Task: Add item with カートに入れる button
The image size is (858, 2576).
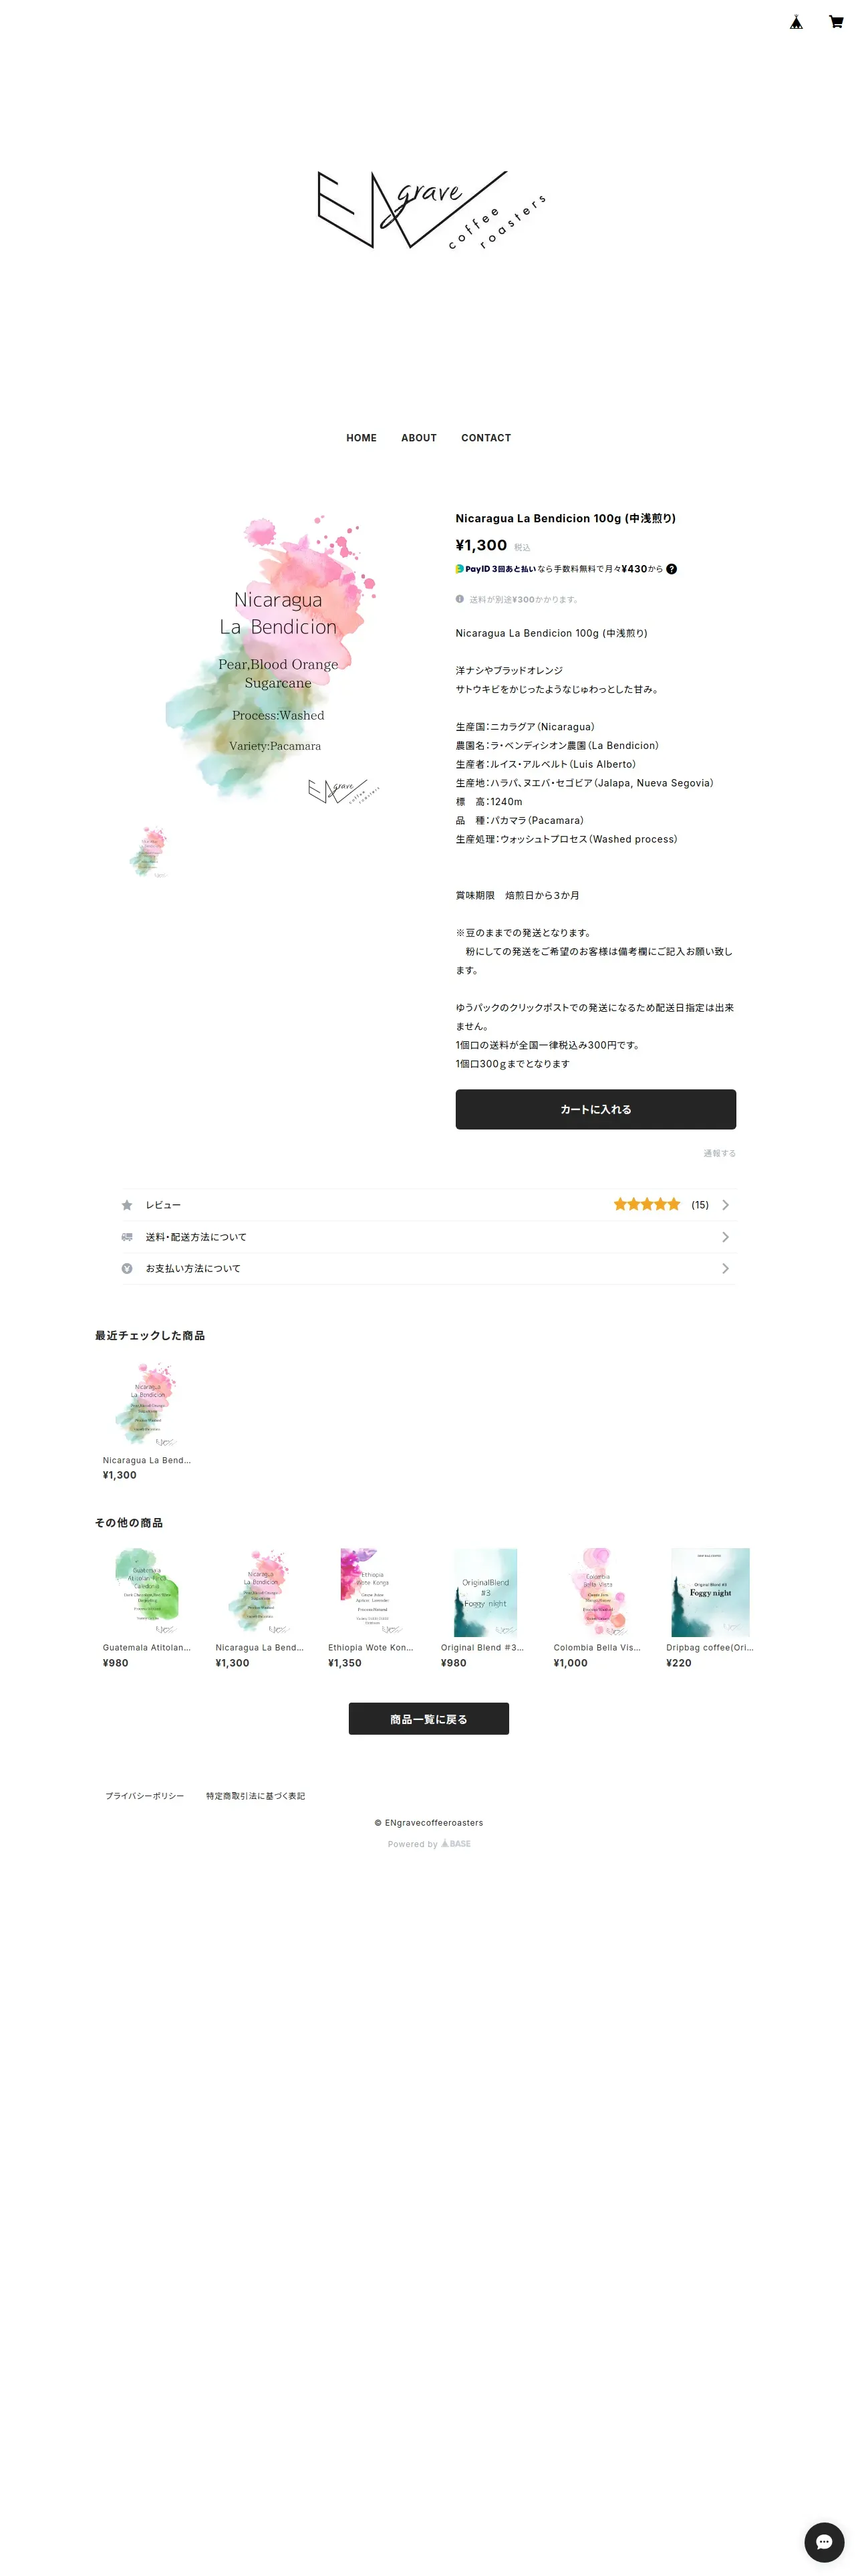Action: coord(595,1109)
